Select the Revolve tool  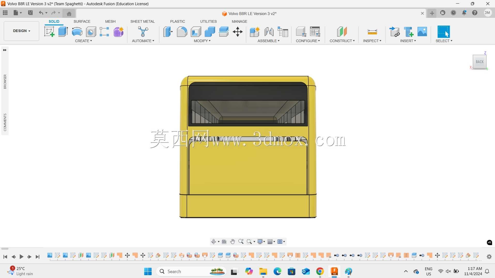tap(77, 32)
